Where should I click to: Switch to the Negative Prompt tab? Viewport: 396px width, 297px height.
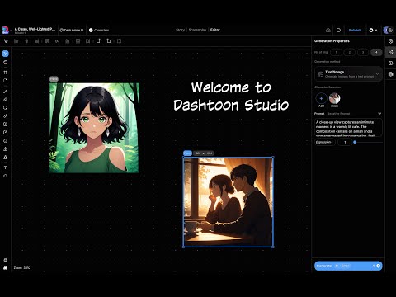338,114
